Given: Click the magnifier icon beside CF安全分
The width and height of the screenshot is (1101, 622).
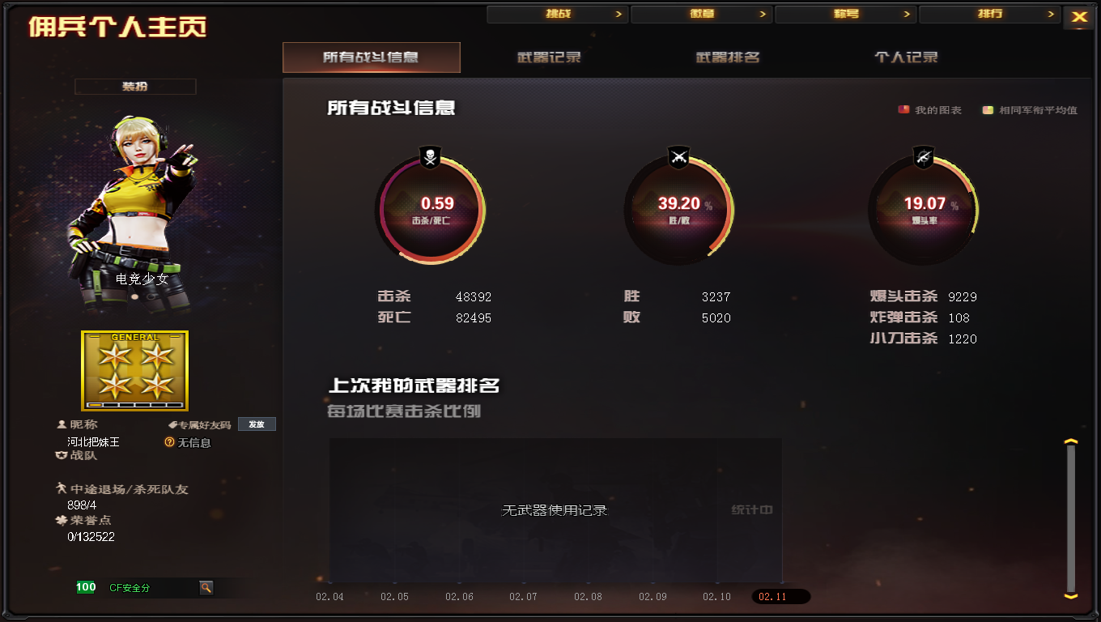Looking at the screenshot, I should (206, 587).
